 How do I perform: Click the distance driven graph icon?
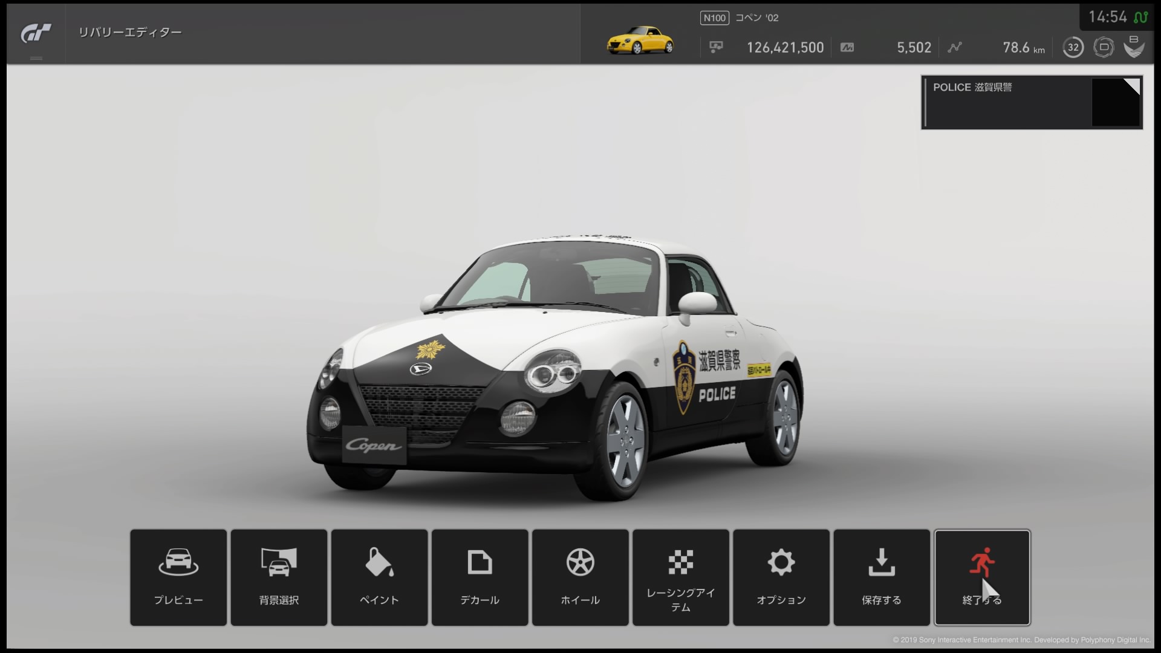coord(955,47)
